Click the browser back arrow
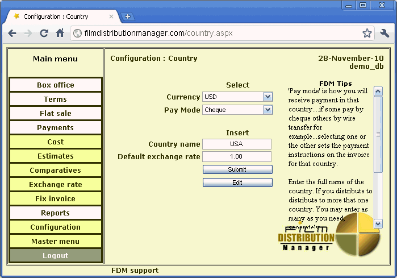 (12, 33)
